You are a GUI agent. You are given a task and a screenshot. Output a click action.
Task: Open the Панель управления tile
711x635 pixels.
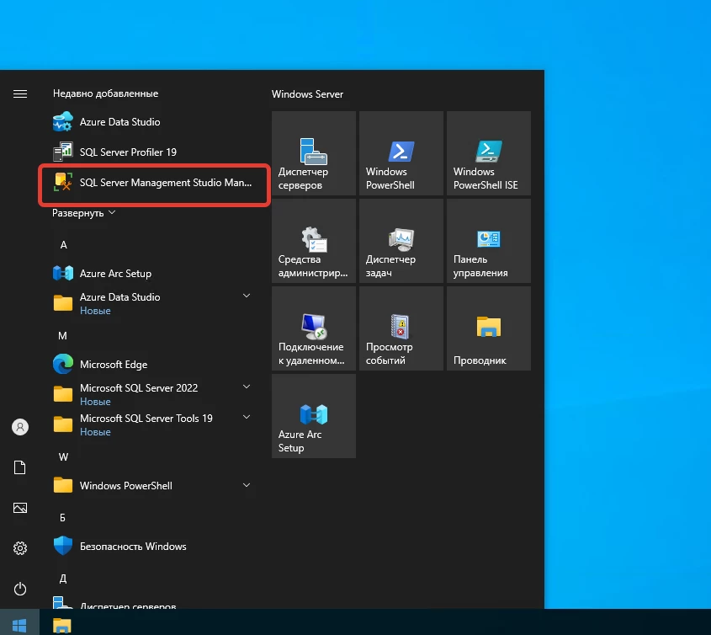coord(488,241)
